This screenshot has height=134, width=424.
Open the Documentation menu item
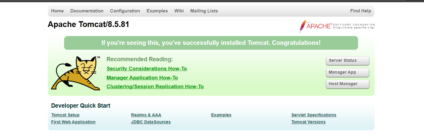point(87,11)
